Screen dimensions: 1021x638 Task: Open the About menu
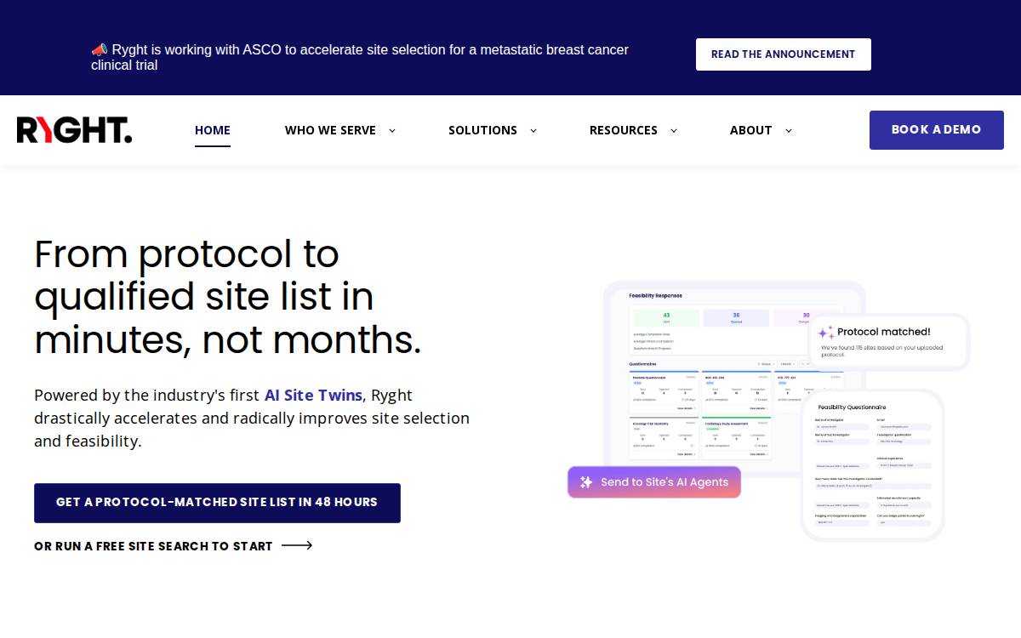(x=751, y=130)
